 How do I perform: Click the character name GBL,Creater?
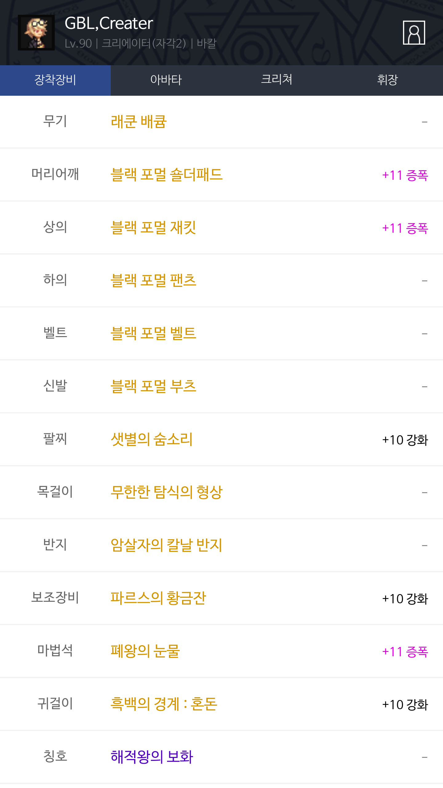[x=109, y=23]
